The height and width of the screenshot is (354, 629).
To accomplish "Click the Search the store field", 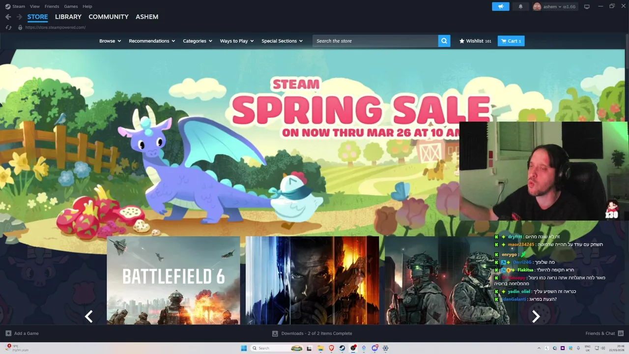I will (x=375, y=41).
